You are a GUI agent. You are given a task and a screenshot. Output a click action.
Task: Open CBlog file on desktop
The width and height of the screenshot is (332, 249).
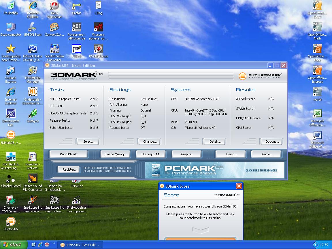pyautogui.click(x=99, y=7)
